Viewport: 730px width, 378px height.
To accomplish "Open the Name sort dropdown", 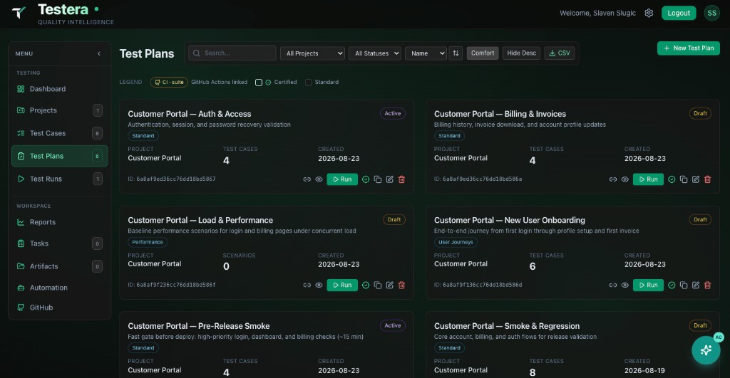I will [x=426, y=53].
